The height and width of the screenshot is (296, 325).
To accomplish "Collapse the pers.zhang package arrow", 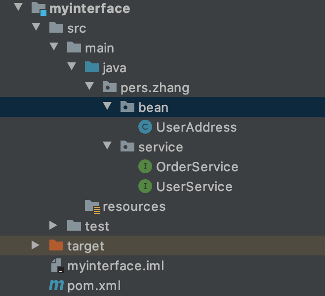I will pos(89,86).
